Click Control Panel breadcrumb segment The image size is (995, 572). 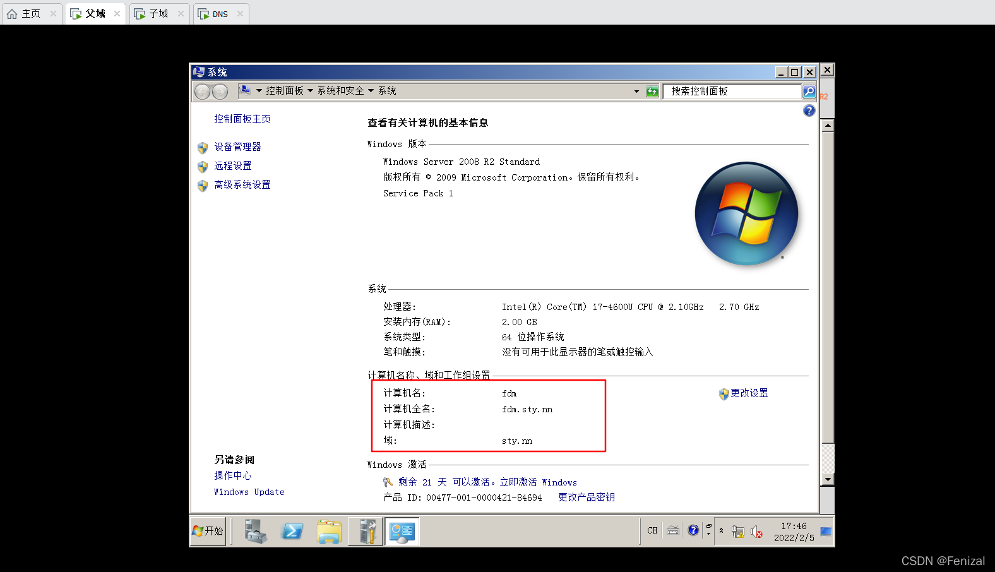pos(285,91)
